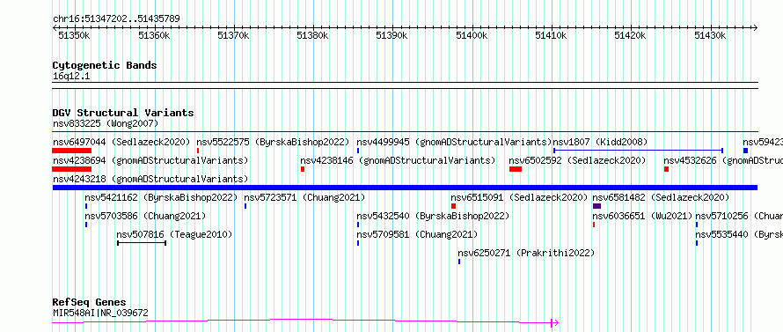Click nsv5709581 (Chuang2021) label
The height and width of the screenshot is (332, 783).
point(417,234)
